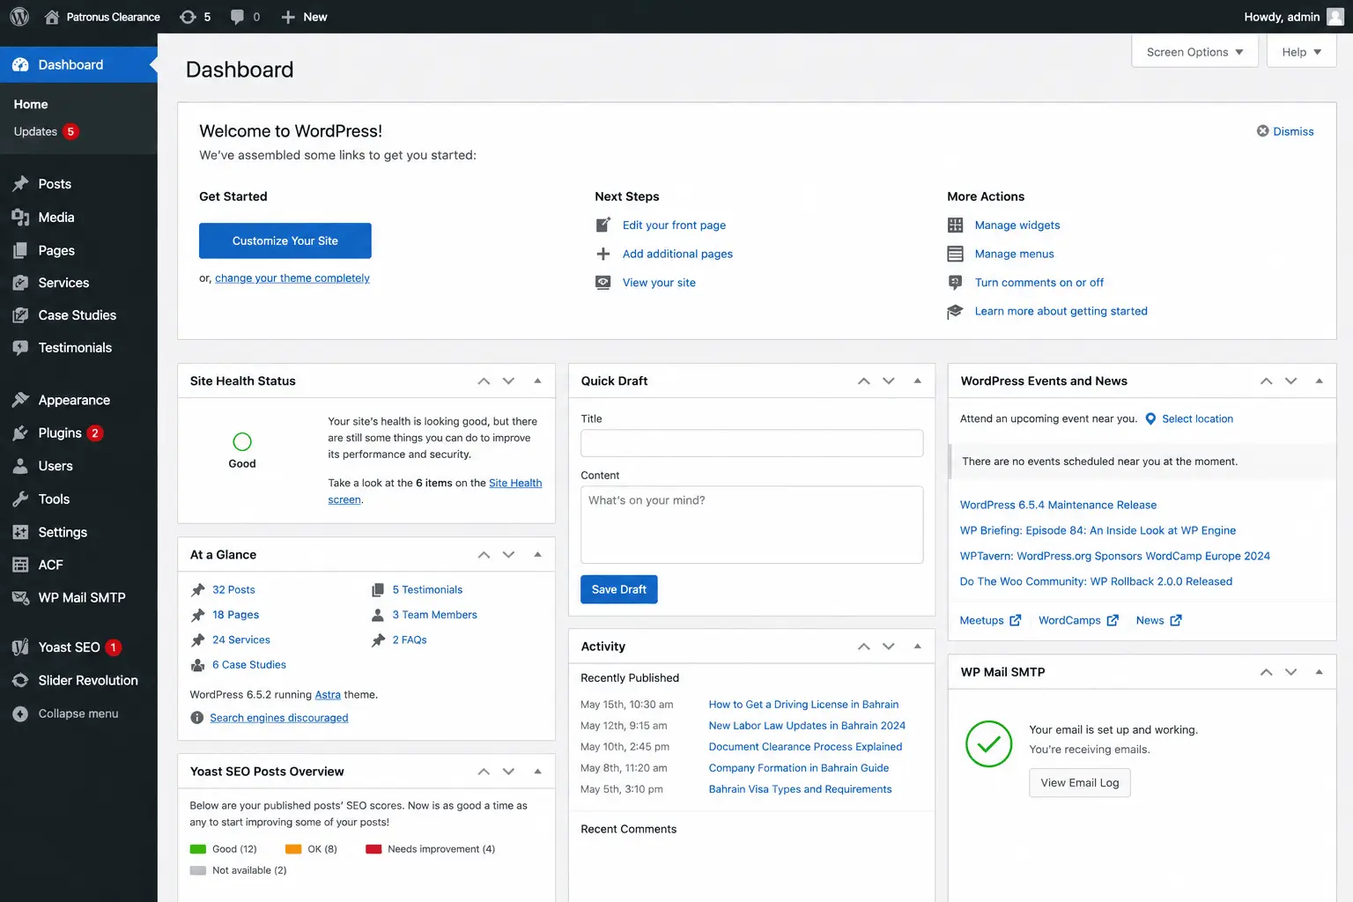The image size is (1353, 902).
Task: Click the Dismiss circle-x icon
Action: click(x=1262, y=131)
